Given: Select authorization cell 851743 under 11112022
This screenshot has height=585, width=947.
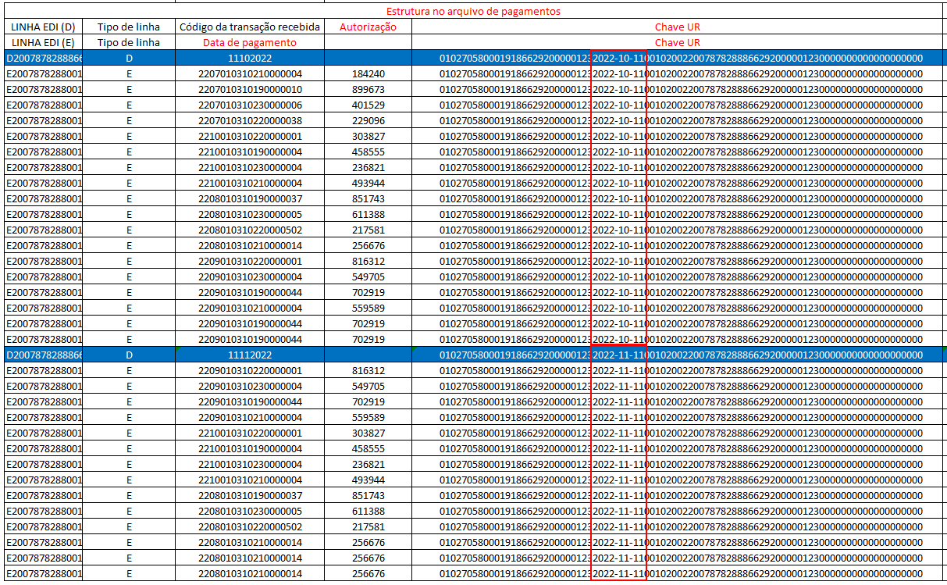Looking at the screenshot, I should coord(368,495).
